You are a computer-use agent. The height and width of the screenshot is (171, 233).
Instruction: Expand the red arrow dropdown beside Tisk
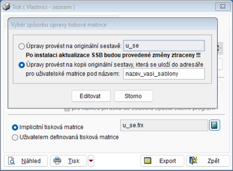click(91, 161)
